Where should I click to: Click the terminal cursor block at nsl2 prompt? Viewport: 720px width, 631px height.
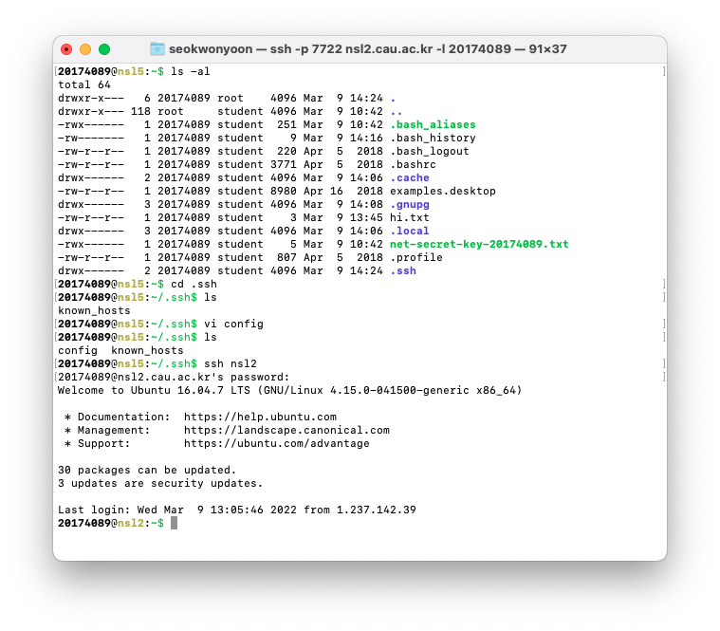[x=174, y=523]
